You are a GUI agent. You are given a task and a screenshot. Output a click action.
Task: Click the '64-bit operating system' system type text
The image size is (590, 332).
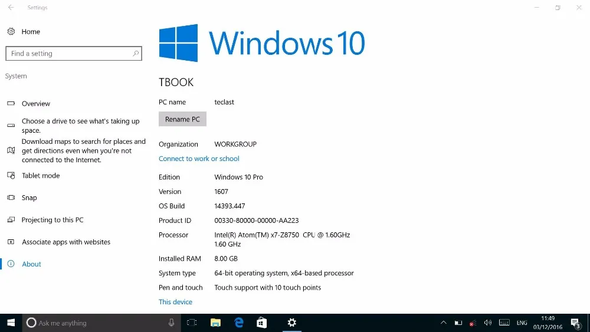pyautogui.click(x=284, y=274)
